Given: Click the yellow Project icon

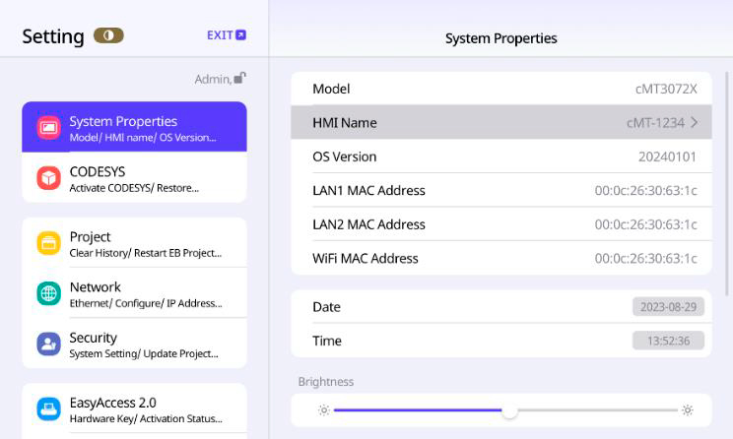Looking at the screenshot, I should pyautogui.click(x=48, y=243).
